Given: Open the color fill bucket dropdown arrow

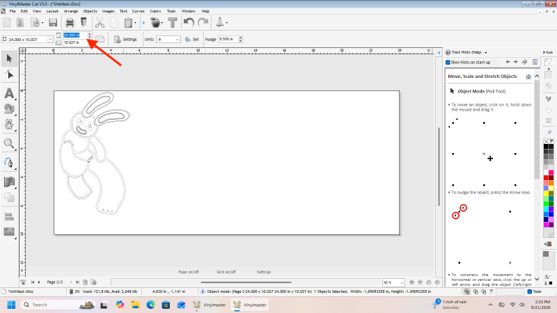Looking at the screenshot, I should click(162, 23).
